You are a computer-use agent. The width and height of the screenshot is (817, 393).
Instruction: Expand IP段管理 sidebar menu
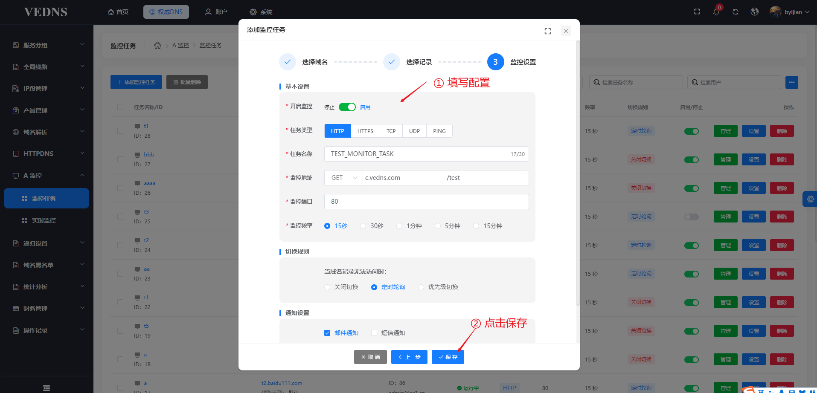(82, 88)
